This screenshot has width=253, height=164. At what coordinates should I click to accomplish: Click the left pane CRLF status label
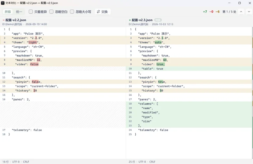[26, 162]
